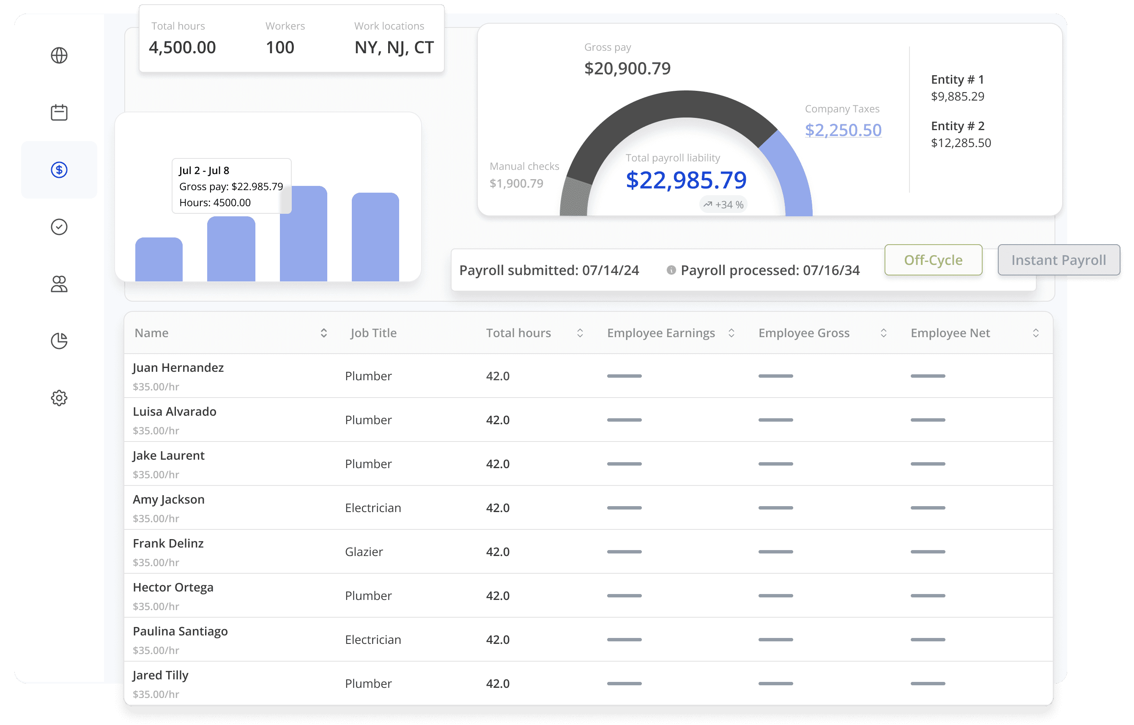This screenshot has height=725, width=1134.
Task: Open the calendar icon in sidebar
Action: (x=59, y=112)
